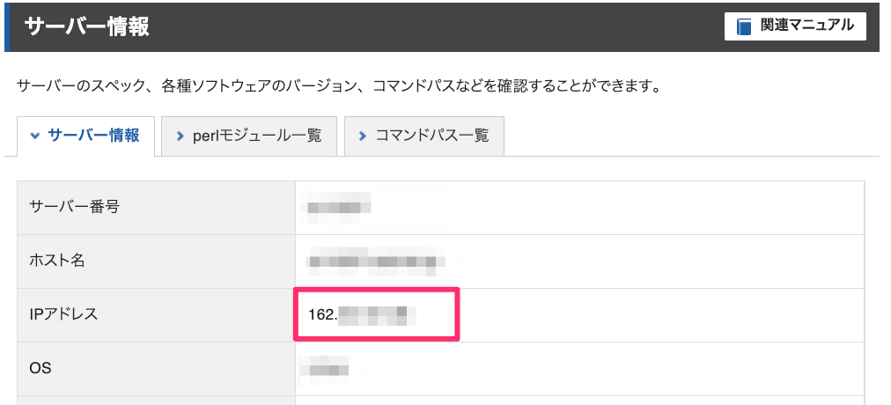The image size is (891, 405).
Task: Select the サーバー情報 tab
Action: (x=85, y=136)
